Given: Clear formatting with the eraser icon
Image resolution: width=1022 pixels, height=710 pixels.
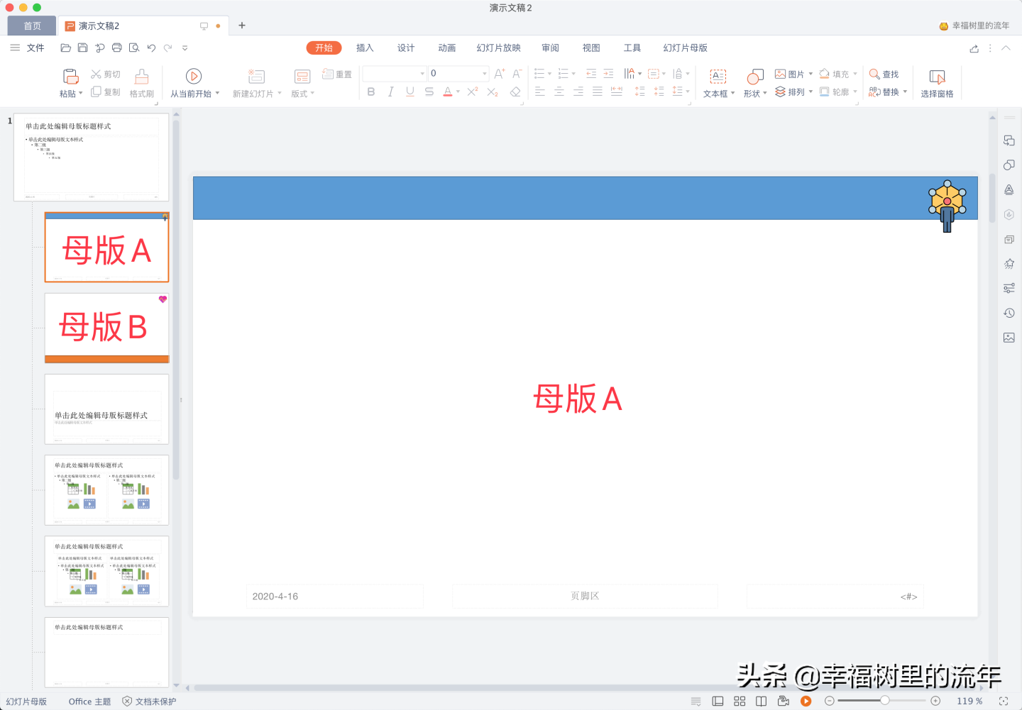Looking at the screenshot, I should (x=515, y=92).
